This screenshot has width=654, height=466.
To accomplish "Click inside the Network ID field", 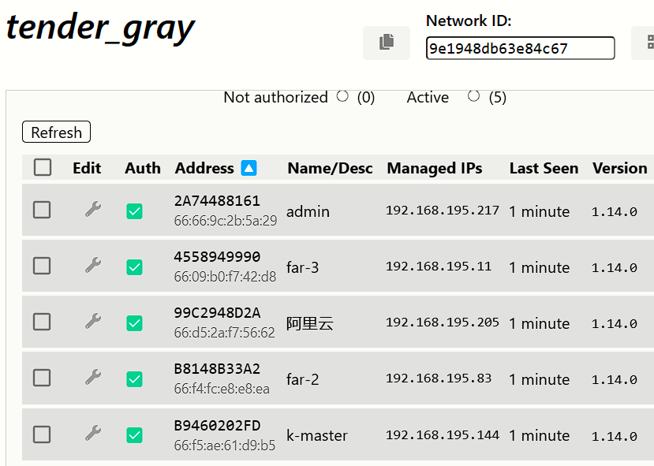I will [519, 49].
